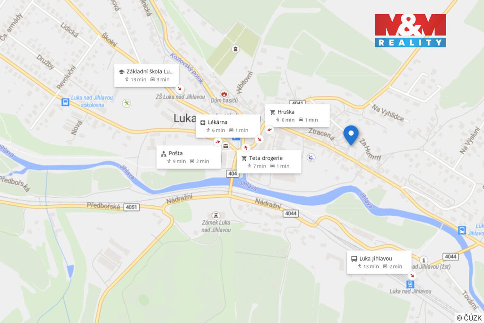Click the Dům hasičů fire station icon
Image resolution: width=484 pixels, height=323 pixels.
tap(224, 94)
